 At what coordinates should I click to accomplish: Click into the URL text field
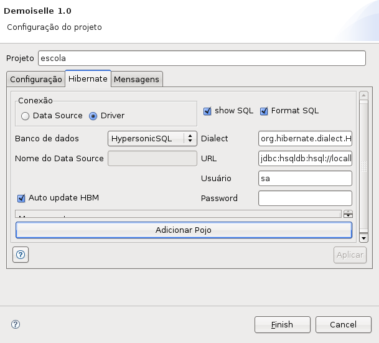click(x=305, y=158)
